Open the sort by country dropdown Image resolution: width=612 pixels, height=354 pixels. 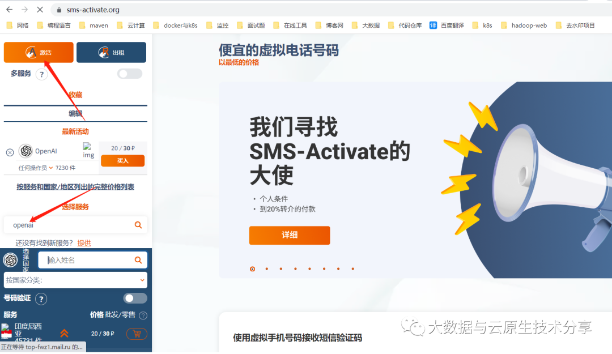click(75, 280)
